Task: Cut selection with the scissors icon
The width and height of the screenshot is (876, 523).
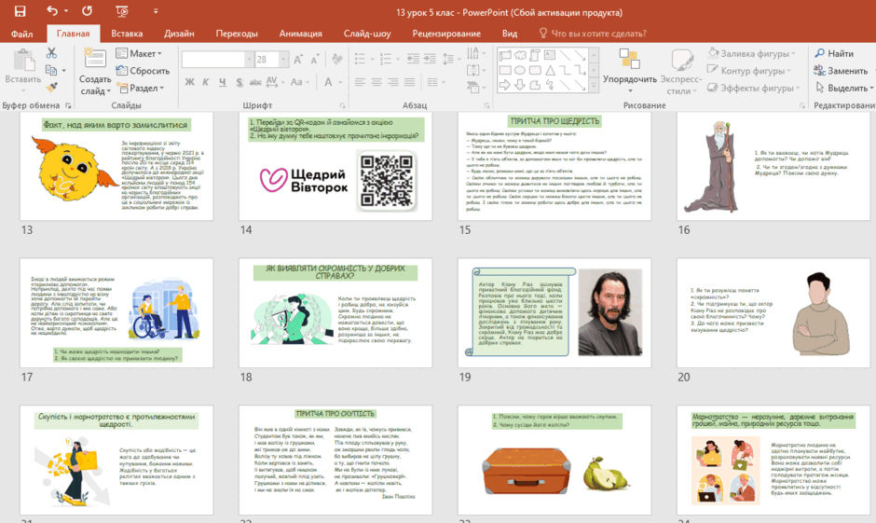Action: [x=51, y=53]
